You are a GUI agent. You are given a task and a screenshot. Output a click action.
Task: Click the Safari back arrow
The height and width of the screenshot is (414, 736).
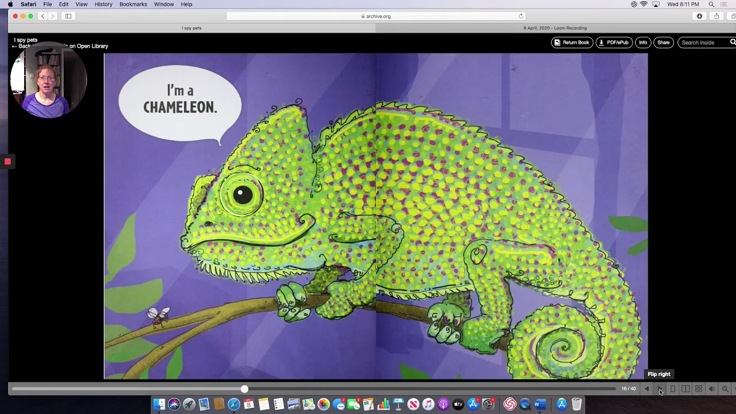43,16
